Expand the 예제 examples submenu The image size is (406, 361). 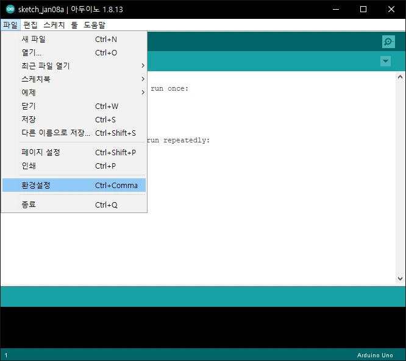[74, 93]
